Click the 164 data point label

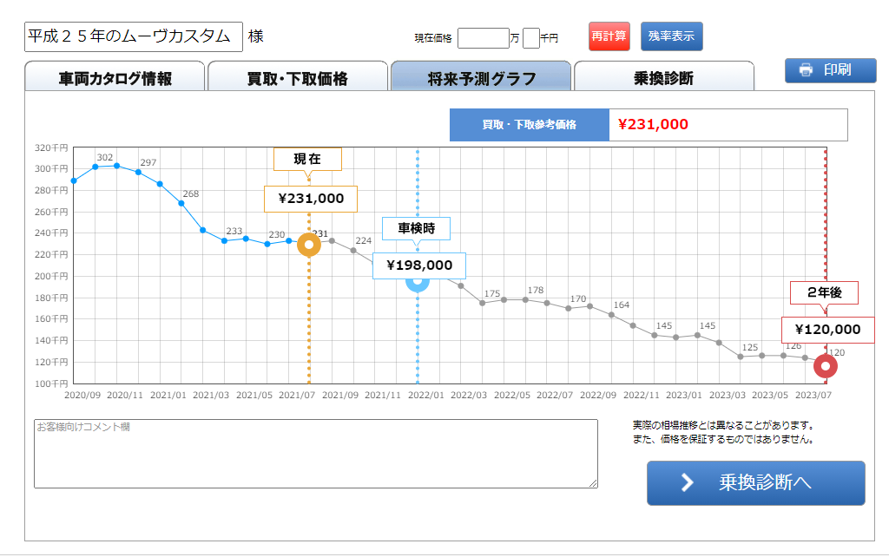tap(622, 305)
